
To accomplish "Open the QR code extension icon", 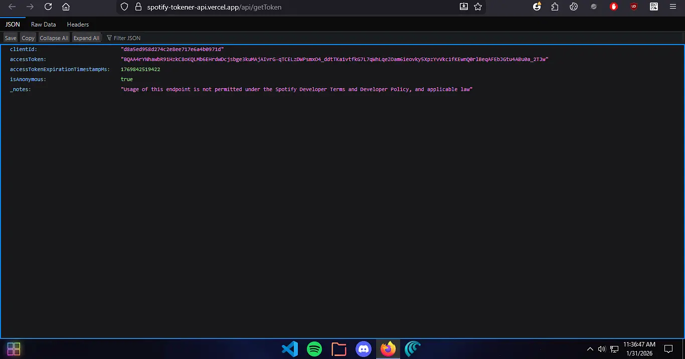I will click(654, 7).
